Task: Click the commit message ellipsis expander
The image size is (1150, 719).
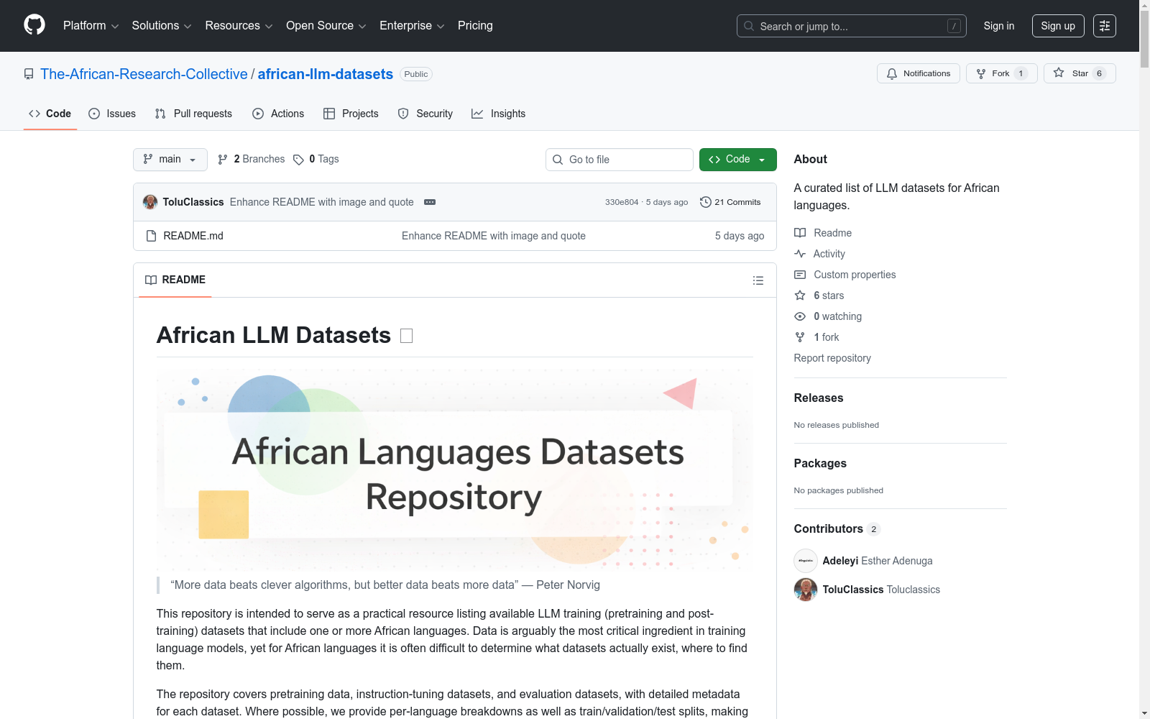Action: pyautogui.click(x=430, y=202)
